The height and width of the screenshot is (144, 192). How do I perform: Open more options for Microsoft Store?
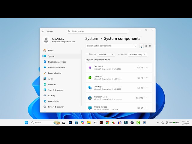(x=147, y=98)
